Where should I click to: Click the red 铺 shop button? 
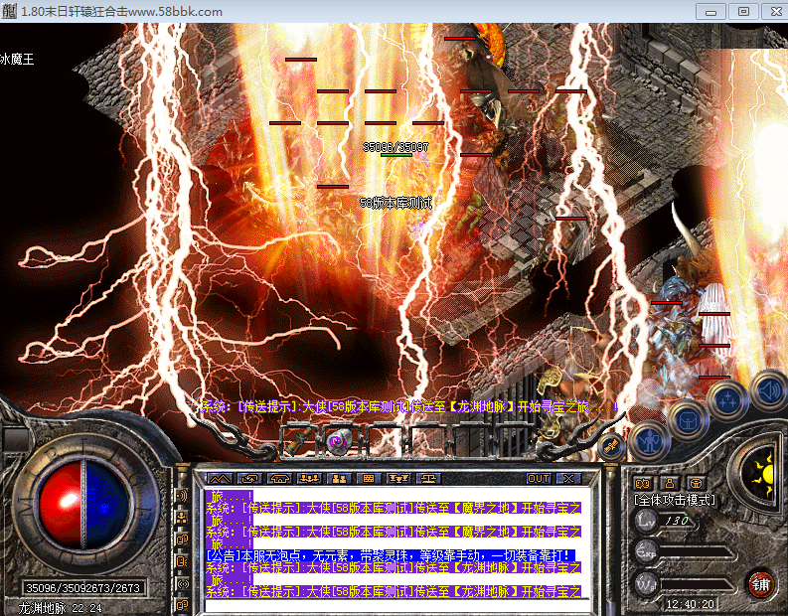(760, 584)
